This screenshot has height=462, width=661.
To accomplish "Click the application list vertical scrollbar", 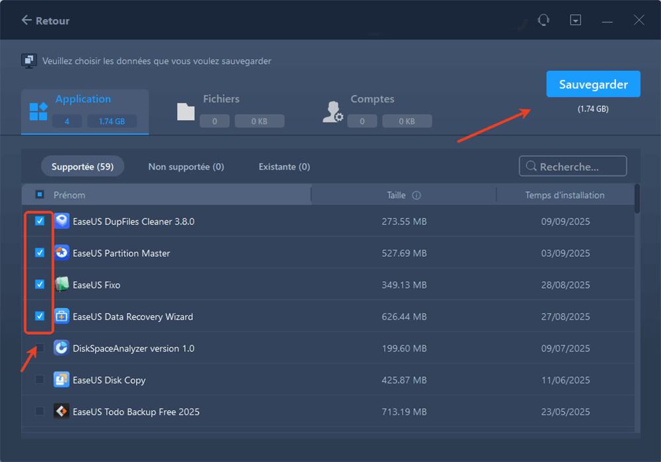I will point(637,199).
